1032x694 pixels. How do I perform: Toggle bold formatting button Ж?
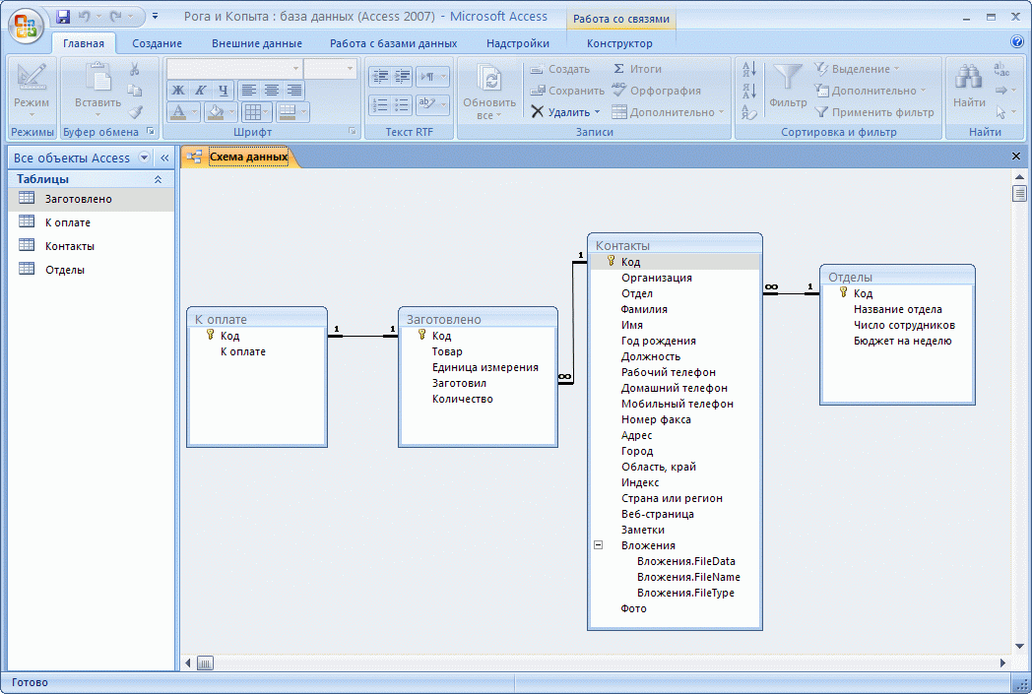pyautogui.click(x=178, y=91)
